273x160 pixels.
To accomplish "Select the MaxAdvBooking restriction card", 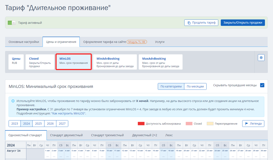I will (160, 62).
